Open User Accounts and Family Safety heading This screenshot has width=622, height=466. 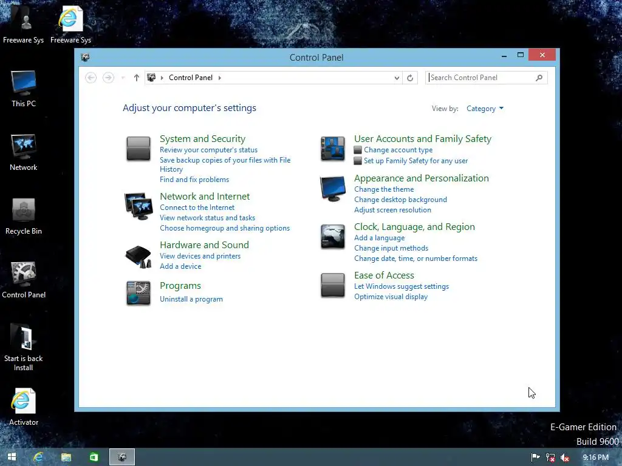pyautogui.click(x=423, y=139)
